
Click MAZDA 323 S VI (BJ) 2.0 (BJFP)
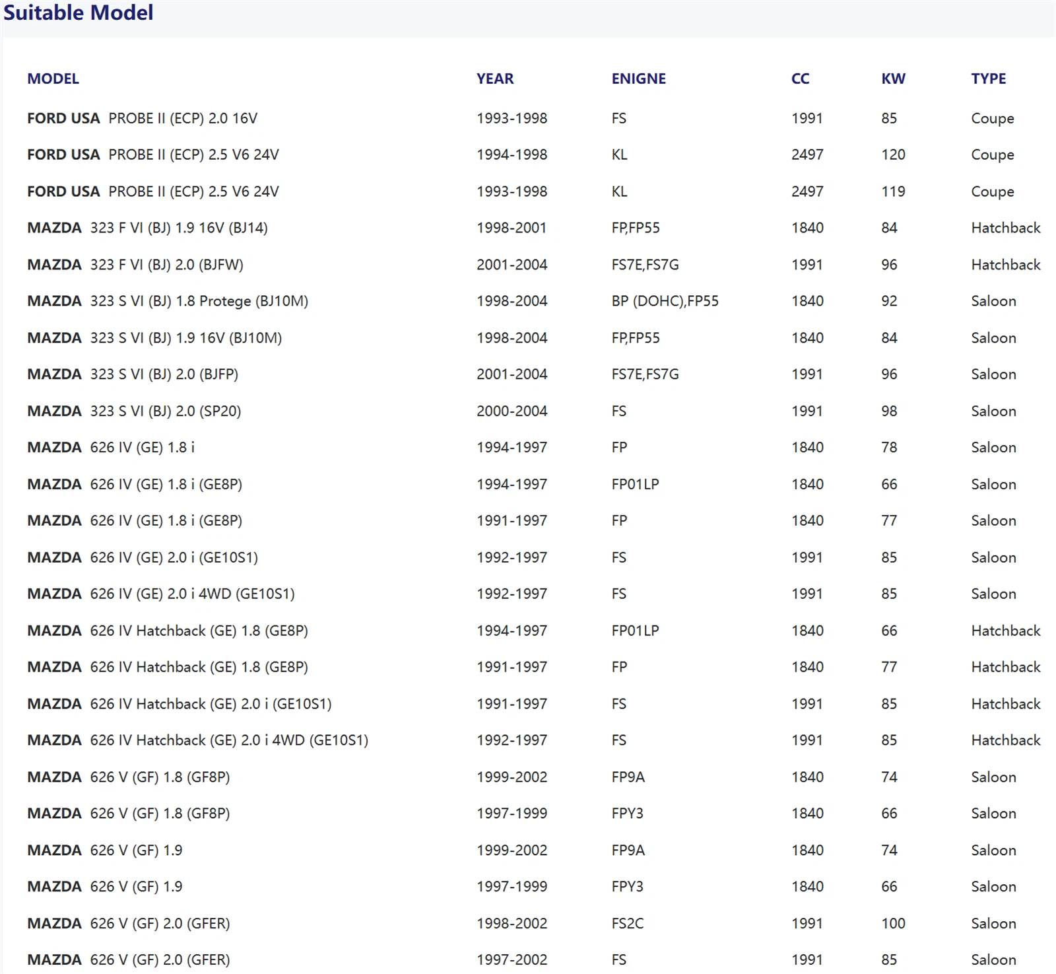coord(133,374)
